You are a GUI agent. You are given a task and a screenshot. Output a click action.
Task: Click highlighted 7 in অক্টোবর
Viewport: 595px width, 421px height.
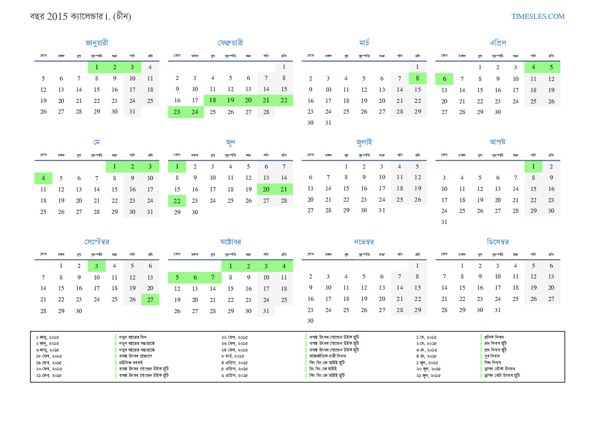tap(212, 277)
